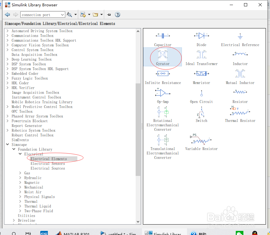Screen dimensions: 270x235
Task: Select OPC Toolbox in the tree
Action: point(22,111)
